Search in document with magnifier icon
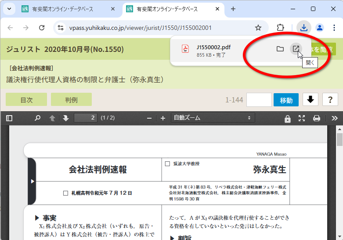The width and height of the screenshot is (343, 240). (37, 118)
